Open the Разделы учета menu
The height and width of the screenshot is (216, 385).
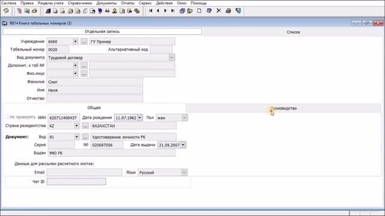click(x=51, y=3)
